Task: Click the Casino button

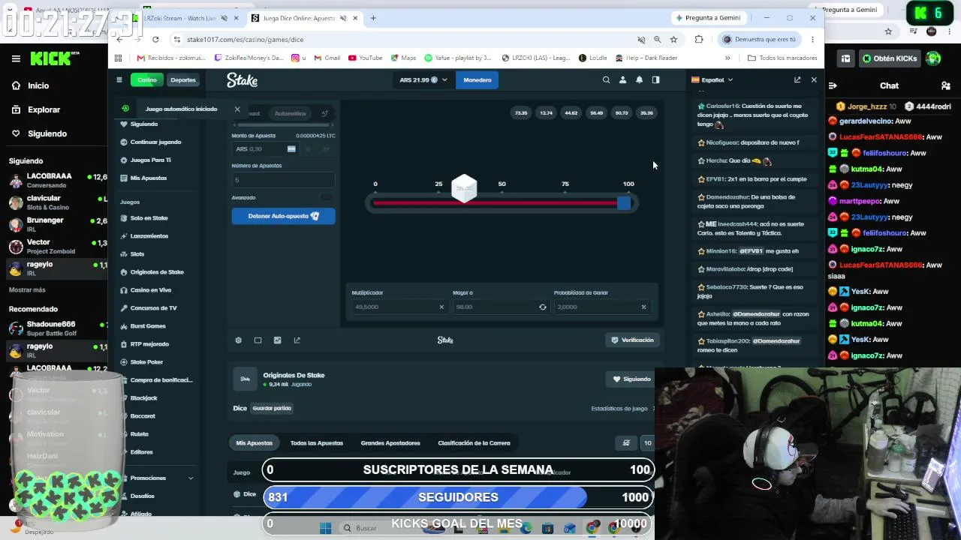Action: click(147, 79)
